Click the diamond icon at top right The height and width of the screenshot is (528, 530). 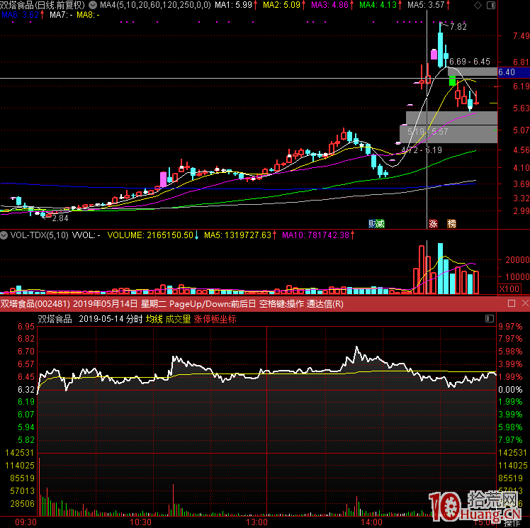click(x=478, y=6)
